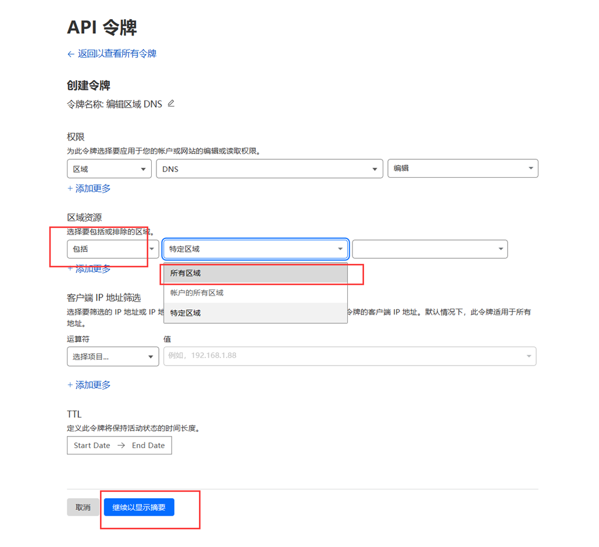Screen dimensions: 599x547
Task: Set the TTL End Date
Action: pos(148,445)
